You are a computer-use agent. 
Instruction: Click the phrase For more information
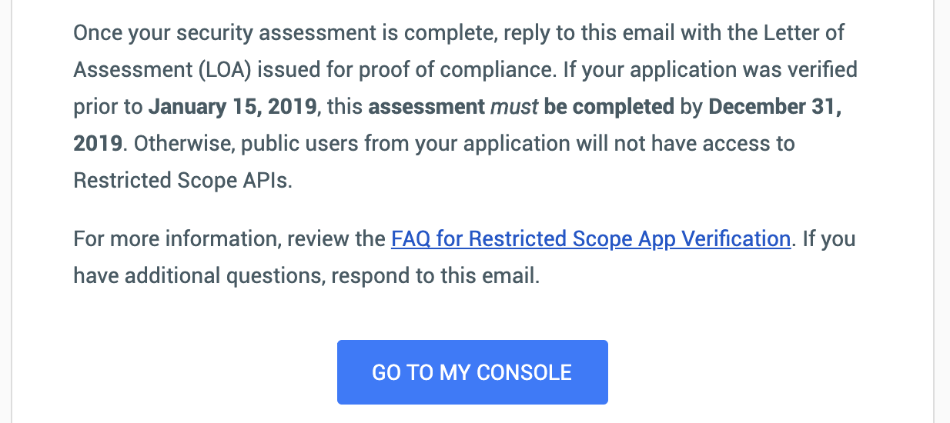[175, 239]
